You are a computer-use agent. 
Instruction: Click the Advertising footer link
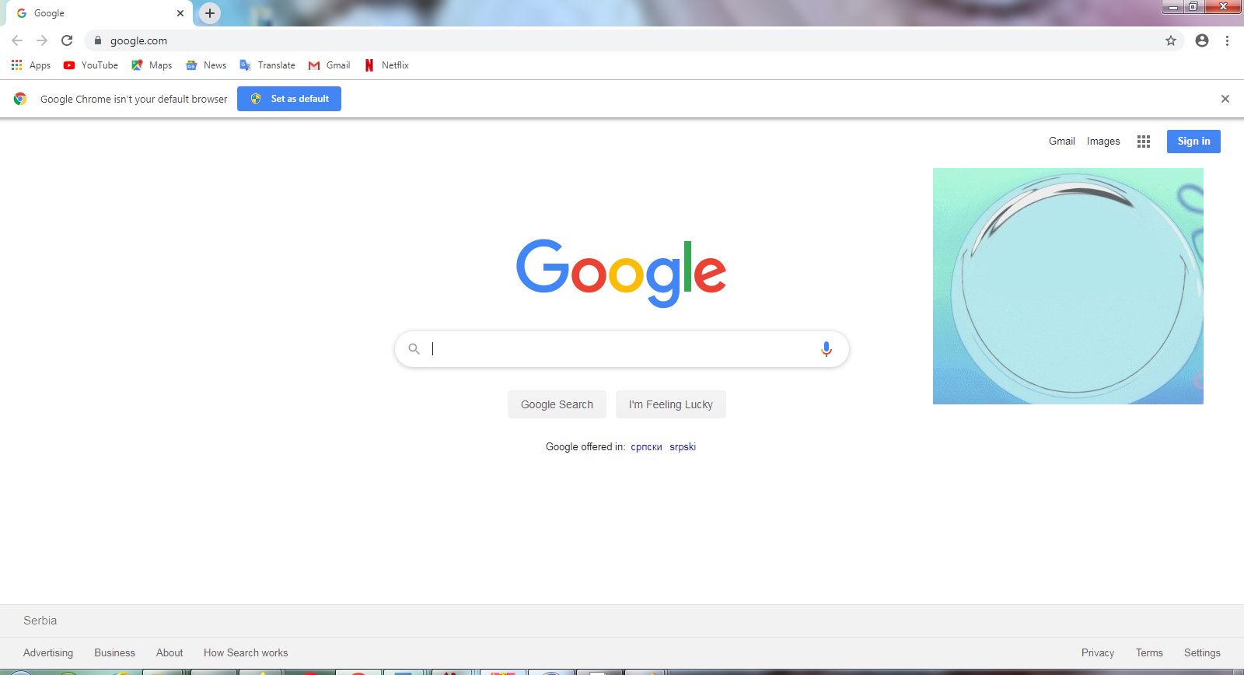point(48,652)
